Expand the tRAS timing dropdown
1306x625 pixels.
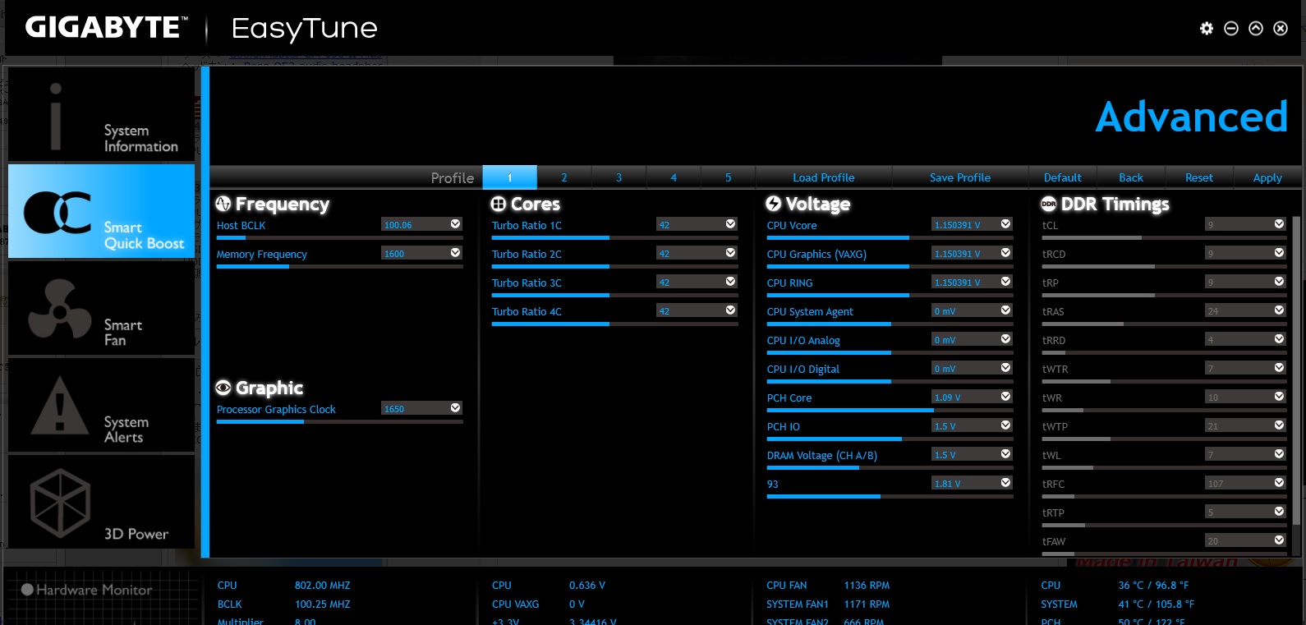1279,310
